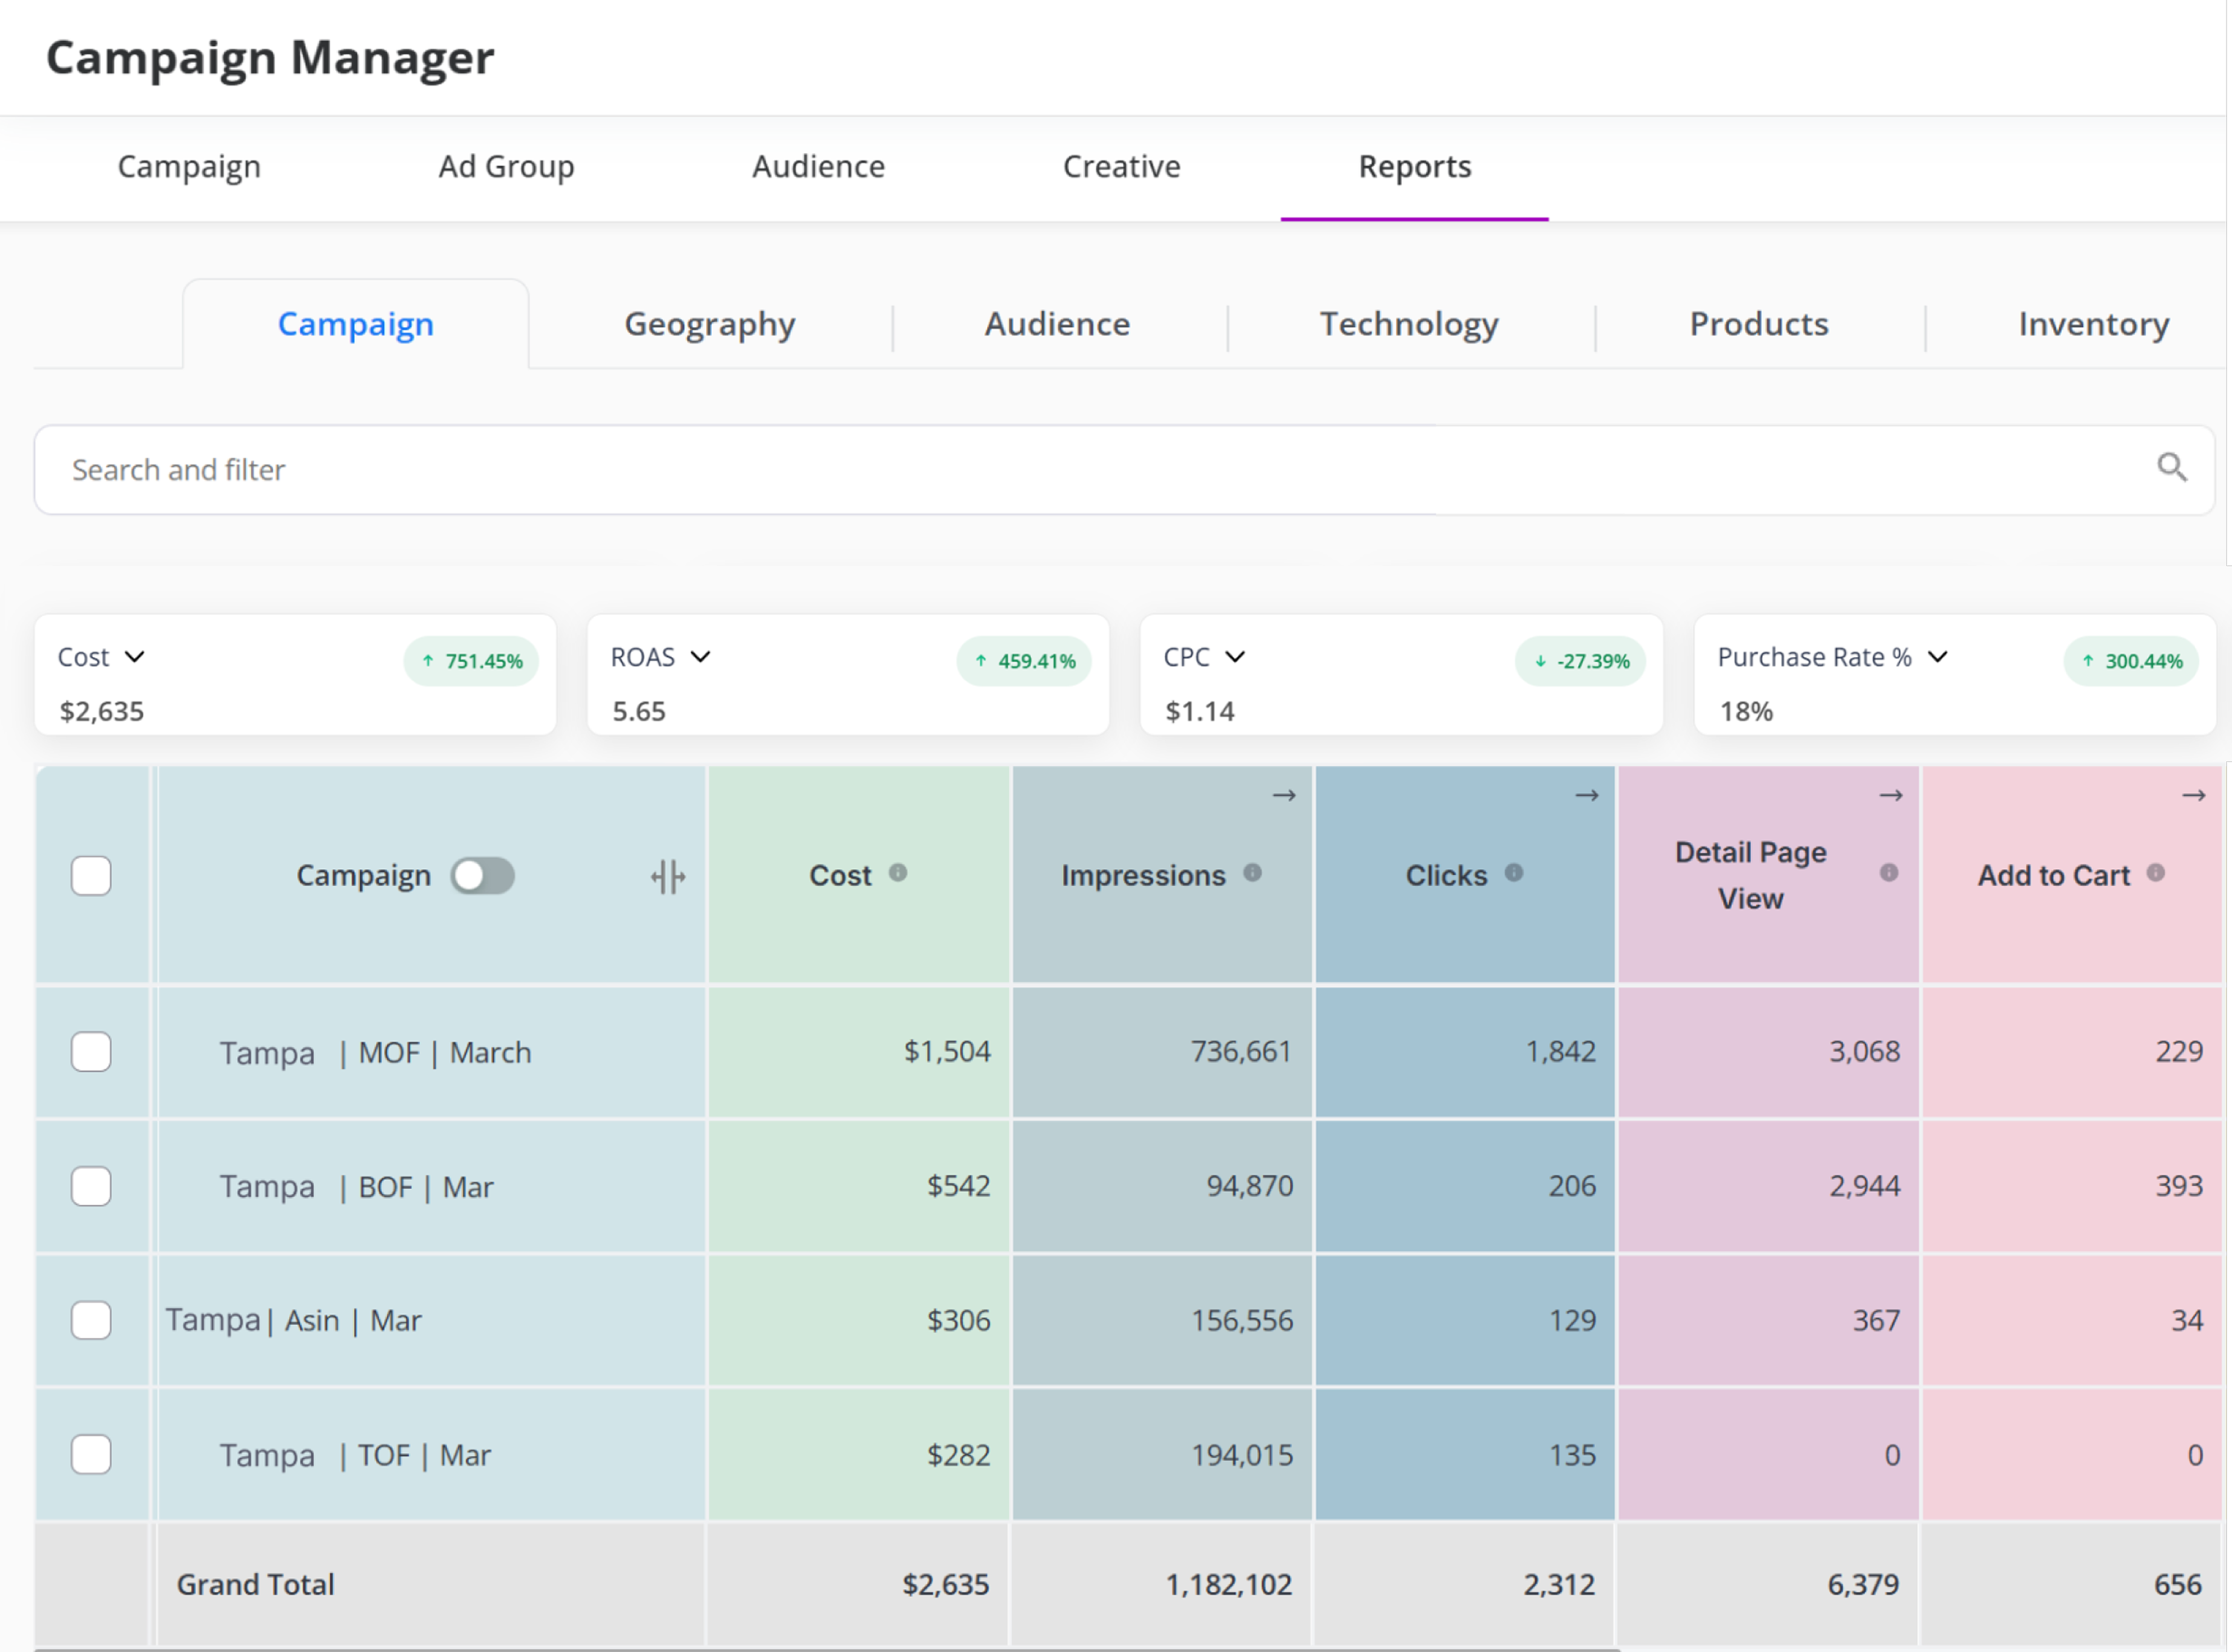Toggle the Campaign column switch

pyautogui.click(x=483, y=876)
